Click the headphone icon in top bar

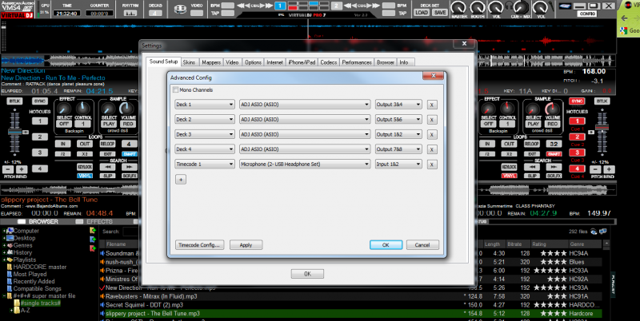coord(509,6)
